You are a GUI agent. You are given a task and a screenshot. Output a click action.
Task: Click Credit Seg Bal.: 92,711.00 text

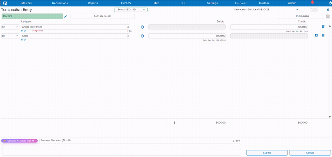(297, 31)
